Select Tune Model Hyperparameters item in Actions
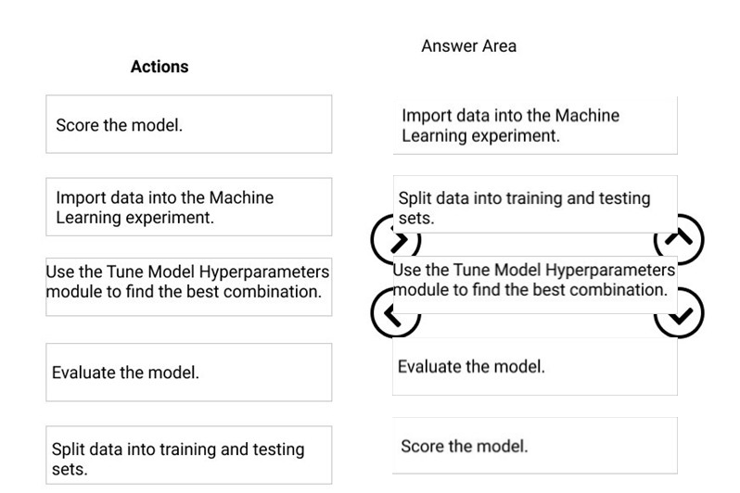The image size is (740, 493). point(189,286)
